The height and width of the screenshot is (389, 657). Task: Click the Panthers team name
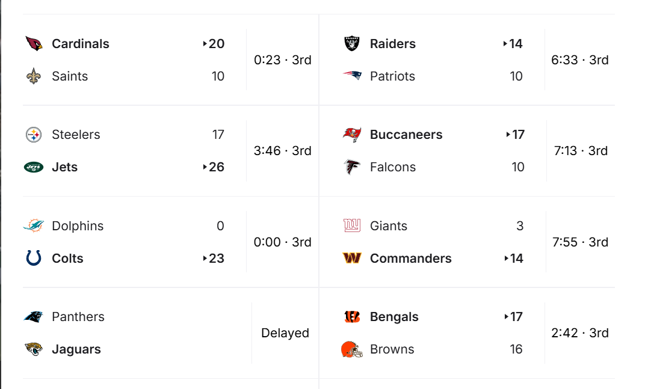coord(78,317)
